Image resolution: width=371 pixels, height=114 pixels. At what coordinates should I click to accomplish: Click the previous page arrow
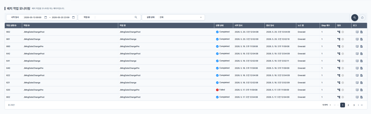tap(338, 105)
